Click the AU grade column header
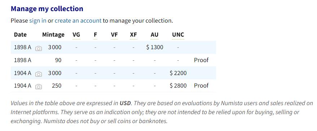This screenshot has width=317, height=131. pyautogui.click(x=154, y=34)
